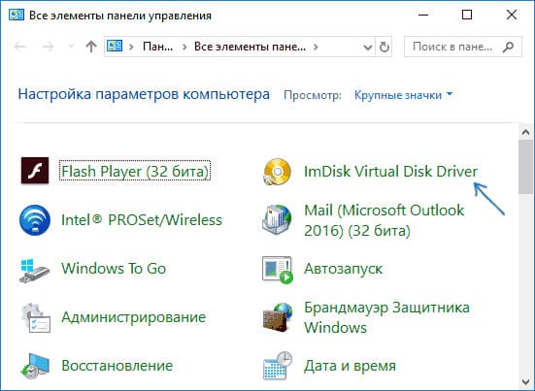Open the Intel PROSet/Wireless wifi icon
The height and width of the screenshot is (391, 535).
(x=35, y=220)
